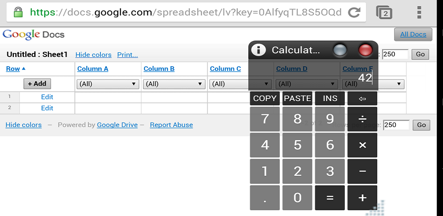This screenshot has width=443, height=216.
Task: Expand the Column C filter dropdown
Action: (x=228, y=84)
